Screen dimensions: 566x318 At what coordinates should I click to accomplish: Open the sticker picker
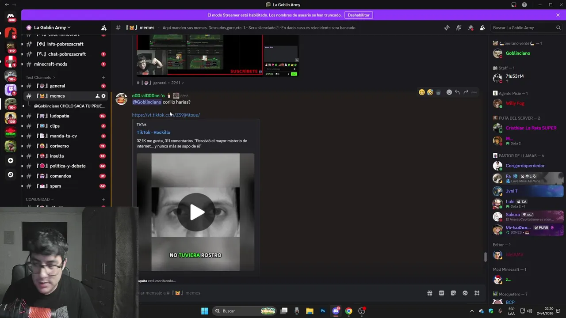click(453, 293)
